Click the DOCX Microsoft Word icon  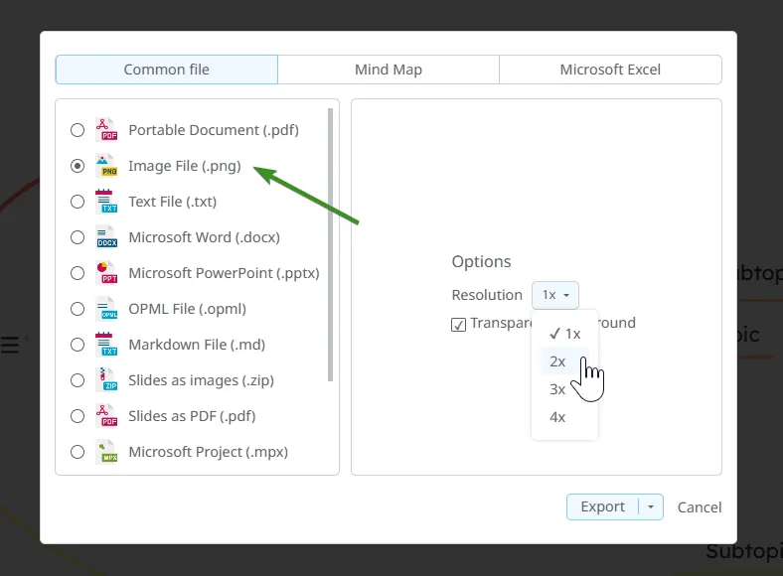coord(106,237)
